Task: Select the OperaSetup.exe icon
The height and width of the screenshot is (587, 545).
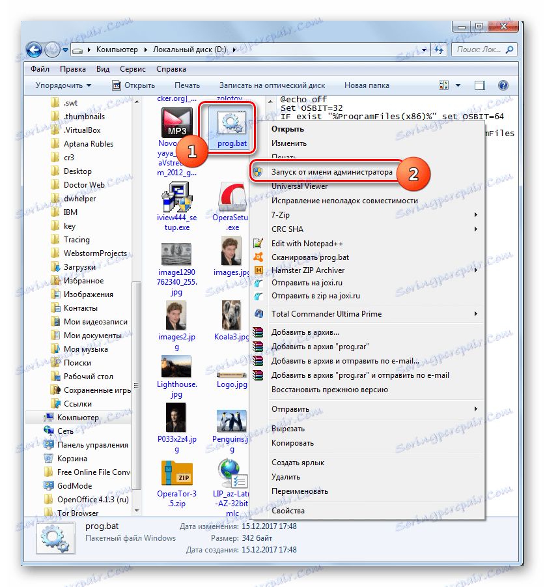Action: pos(232,197)
